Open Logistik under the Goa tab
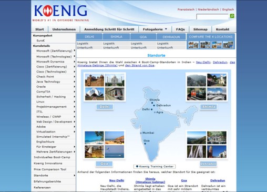 click(137, 44)
